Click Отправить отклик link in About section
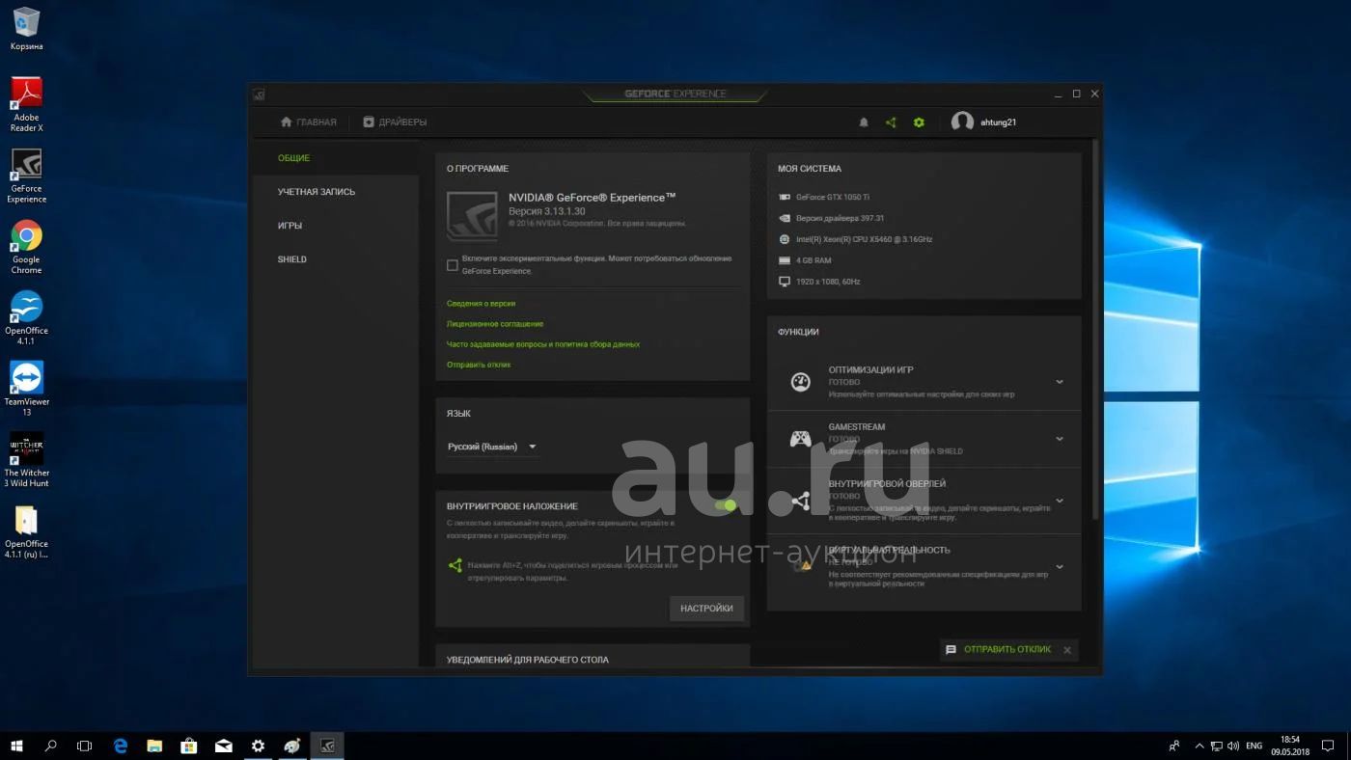Screen dimensions: 1351x760 [479, 365]
